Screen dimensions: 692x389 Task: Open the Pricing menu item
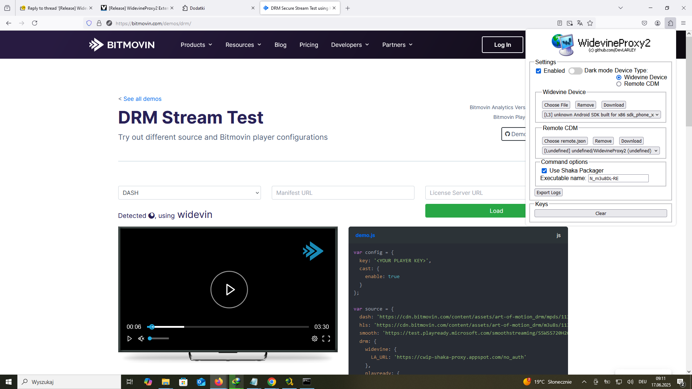point(309,45)
